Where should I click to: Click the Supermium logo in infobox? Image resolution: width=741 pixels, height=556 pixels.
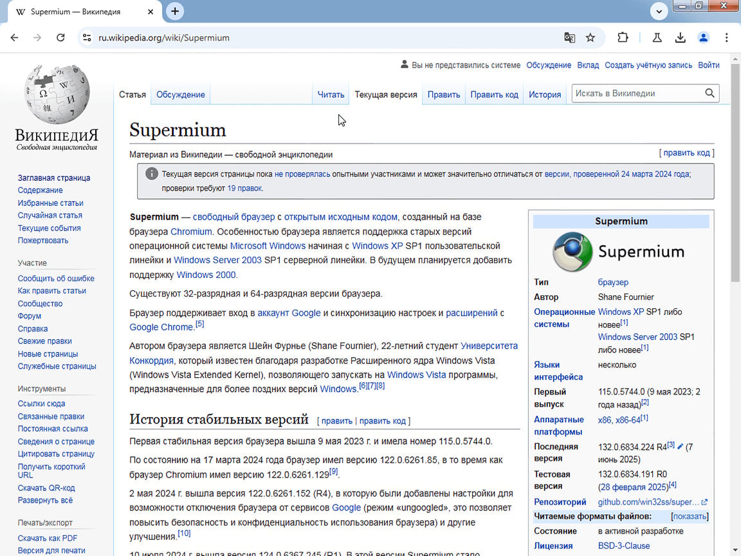(618, 252)
